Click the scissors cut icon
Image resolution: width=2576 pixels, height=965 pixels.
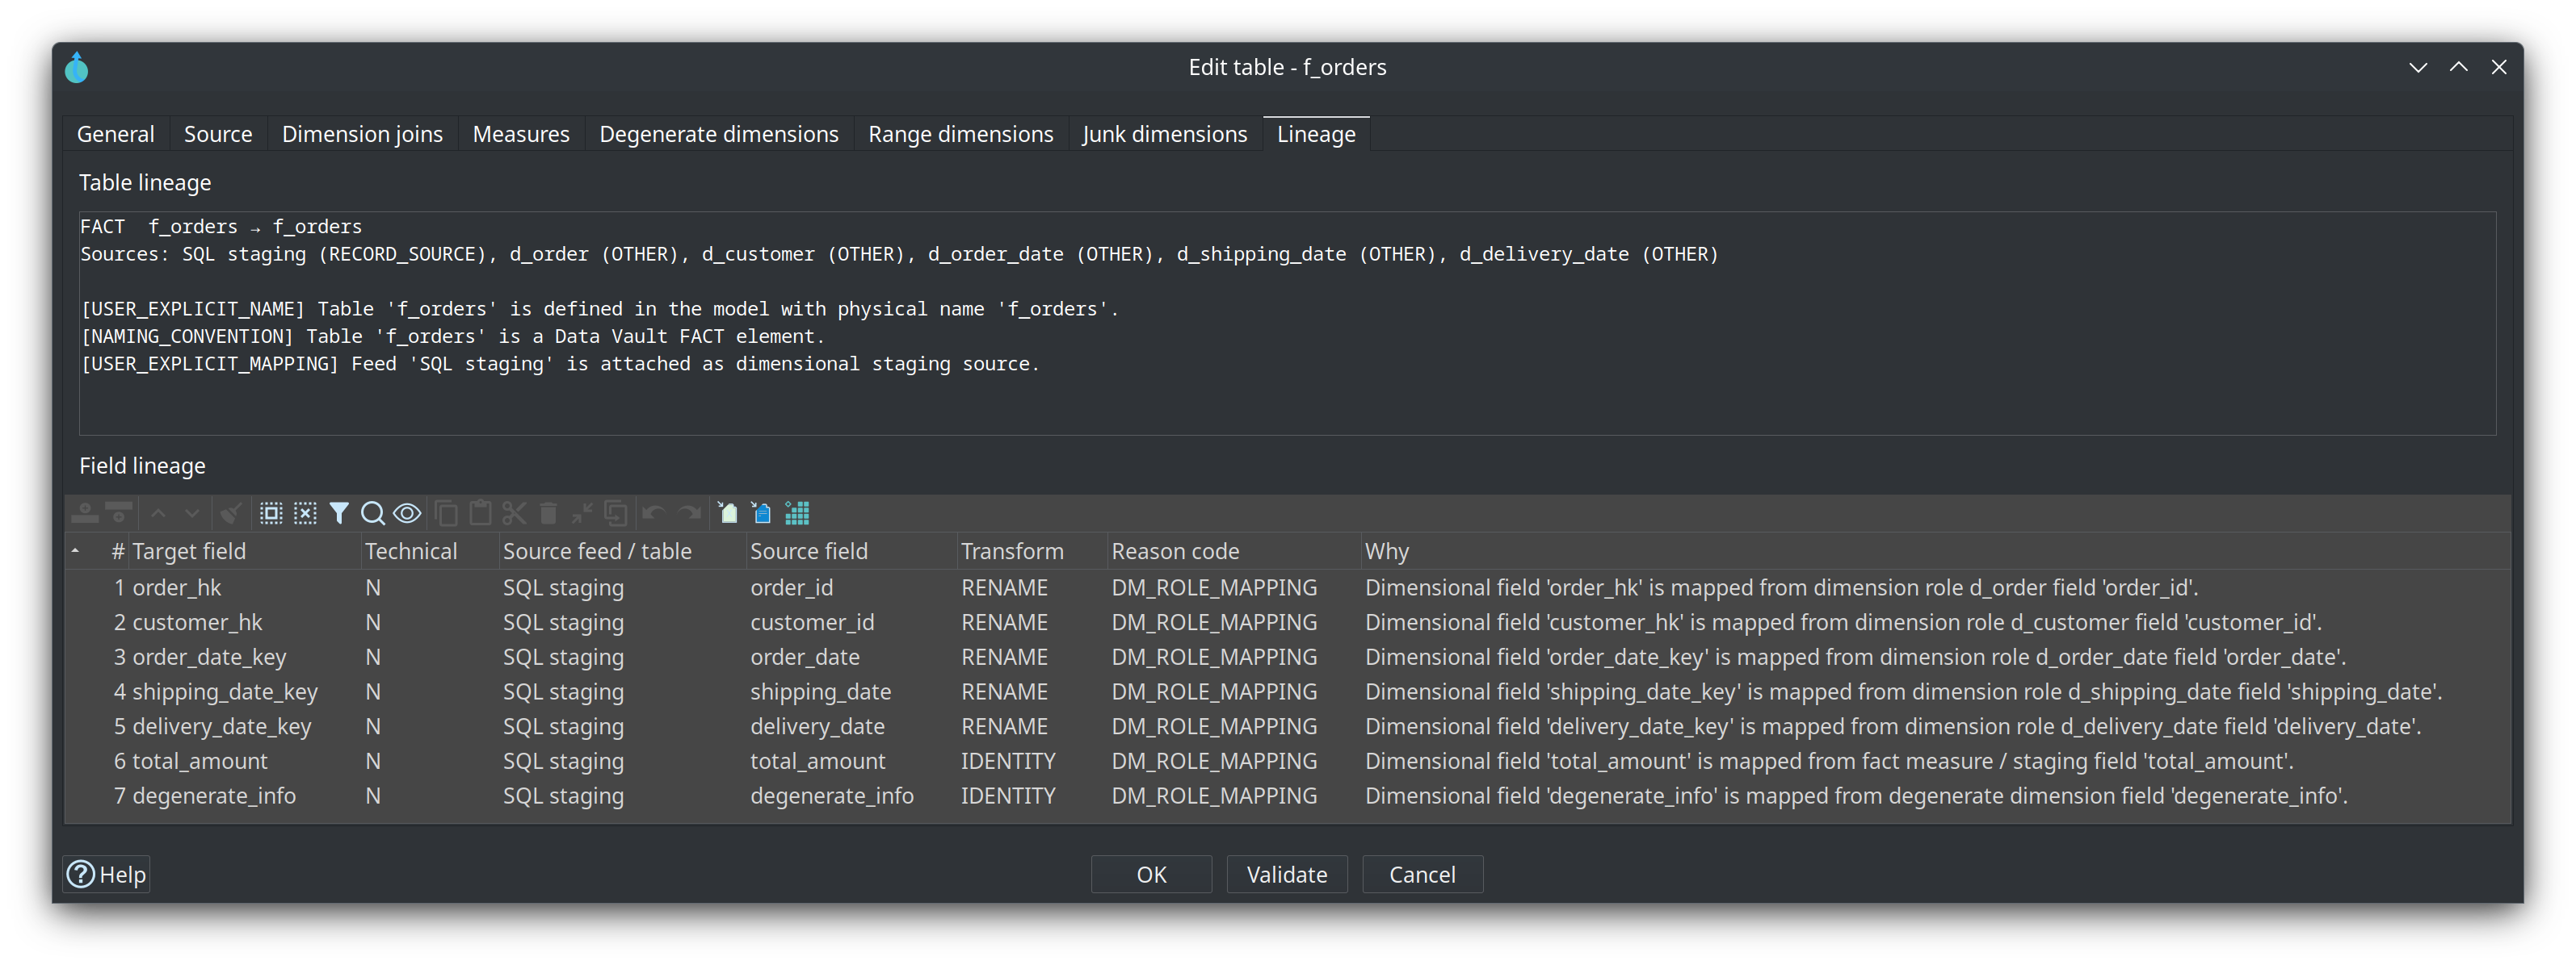514,513
